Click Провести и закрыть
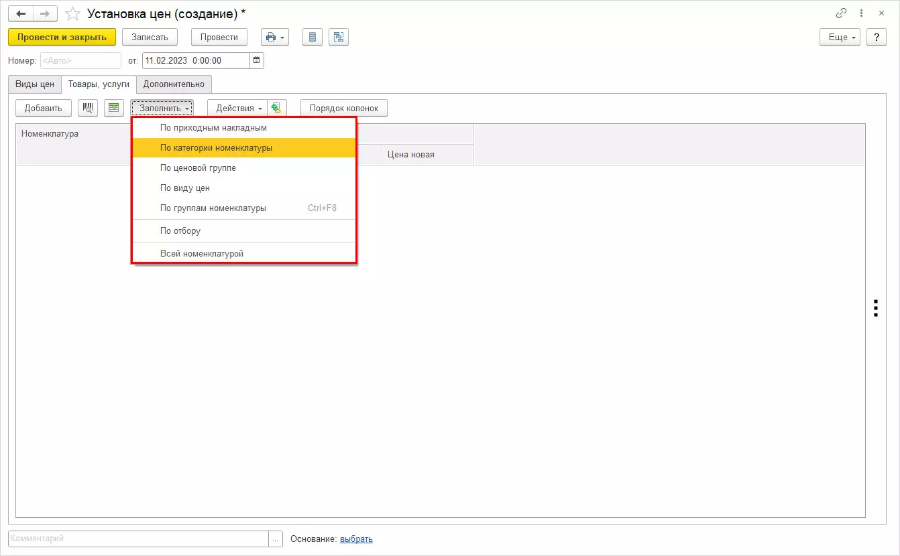 point(62,38)
